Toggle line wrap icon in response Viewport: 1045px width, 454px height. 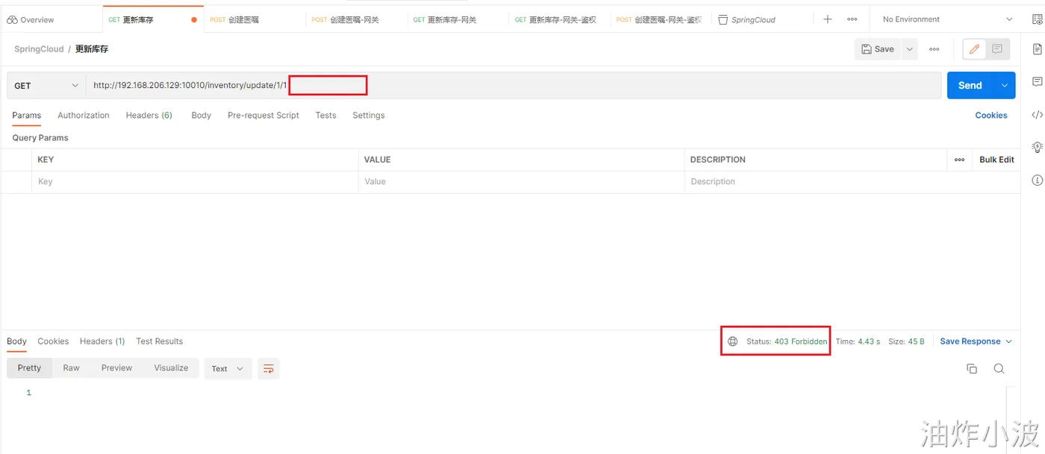[269, 368]
